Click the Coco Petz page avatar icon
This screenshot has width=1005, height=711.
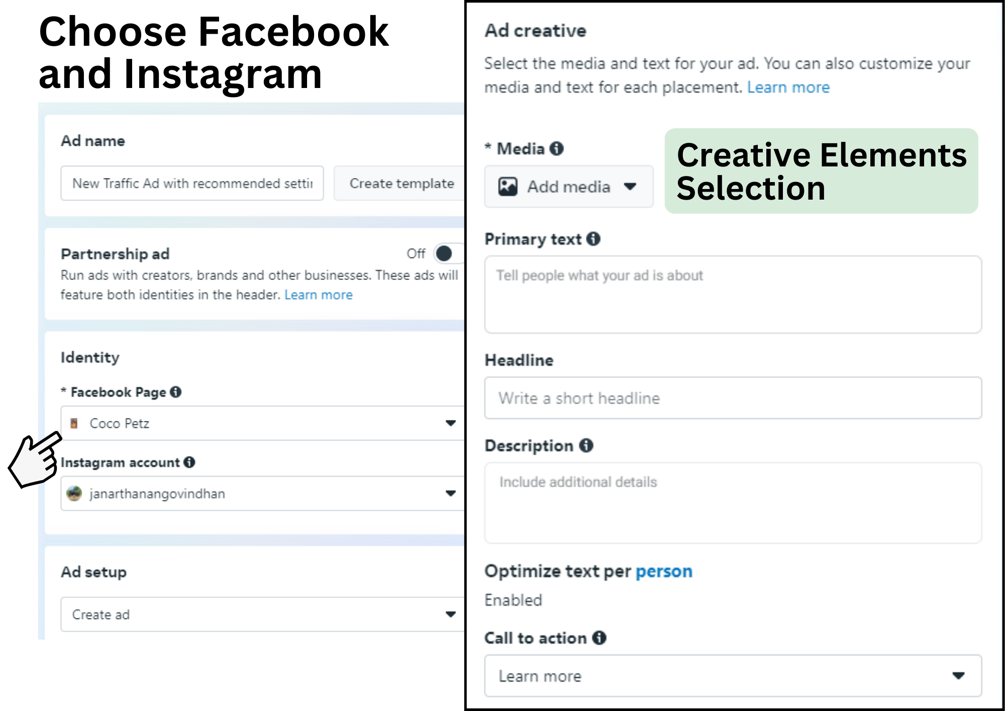(74, 423)
